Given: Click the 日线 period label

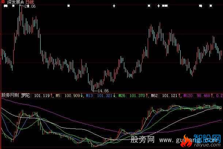Looking at the screenshot, I should (x=30, y=2).
